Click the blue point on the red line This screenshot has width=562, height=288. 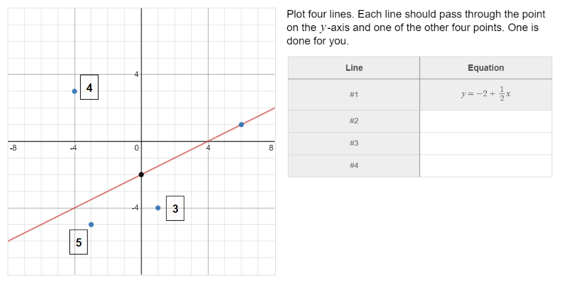tap(241, 124)
